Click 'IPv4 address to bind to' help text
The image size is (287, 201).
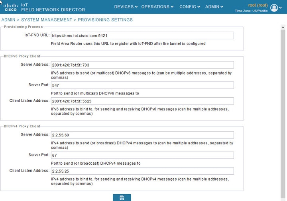pyautogui.click(x=140, y=181)
